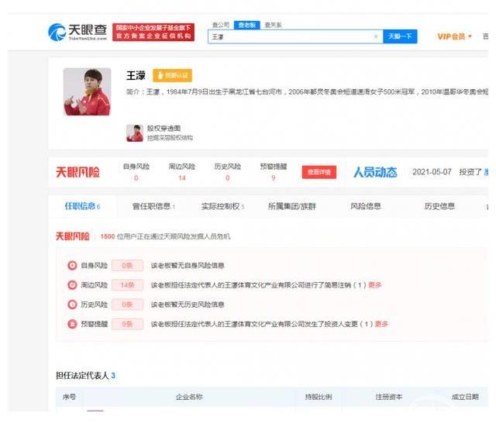
Task: Switch to the 曾任职信息 tab
Action: [153, 207]
